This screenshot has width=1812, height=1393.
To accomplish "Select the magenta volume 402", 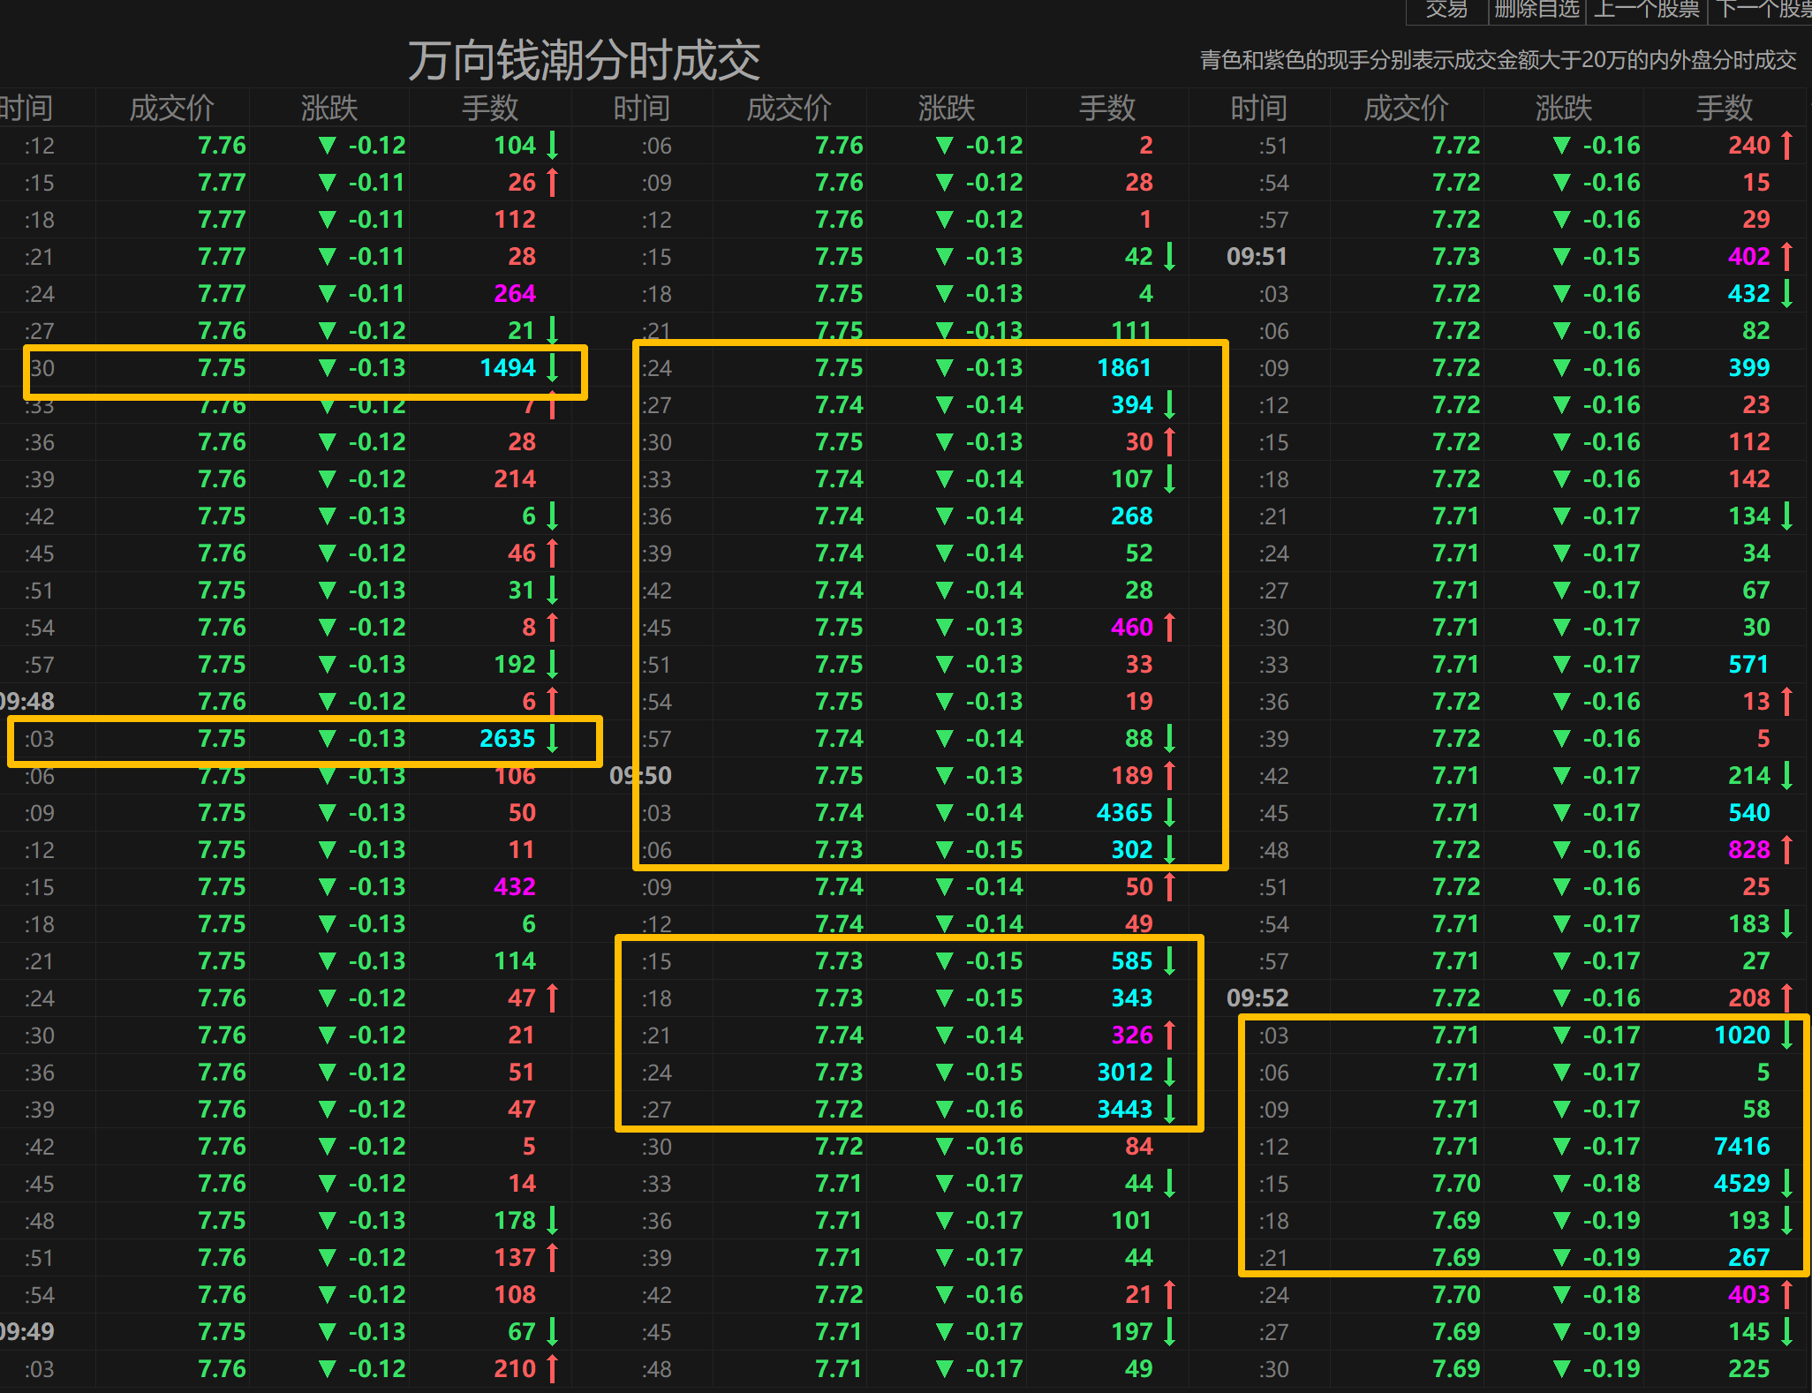I will (x=1748, y=256).
